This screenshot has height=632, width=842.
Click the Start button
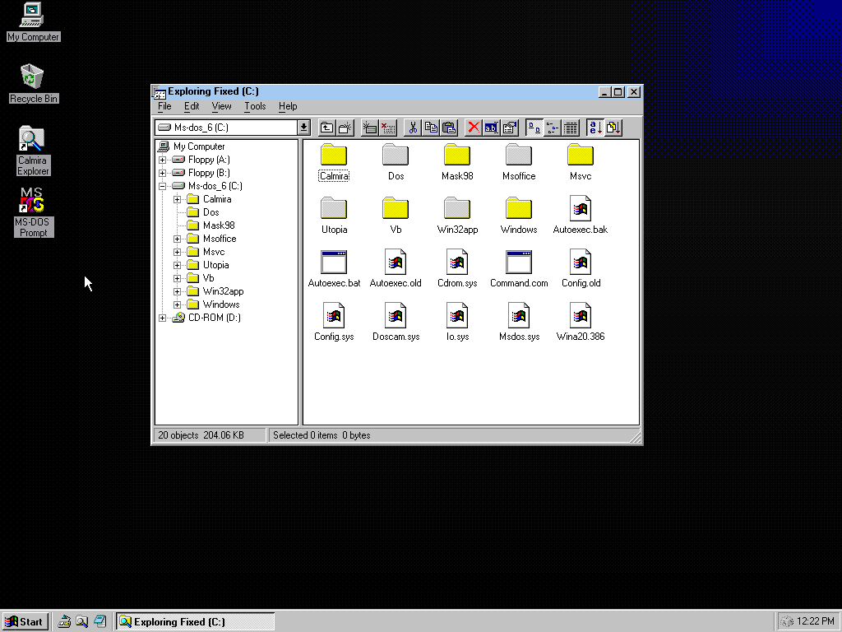(x=25, y=622)
